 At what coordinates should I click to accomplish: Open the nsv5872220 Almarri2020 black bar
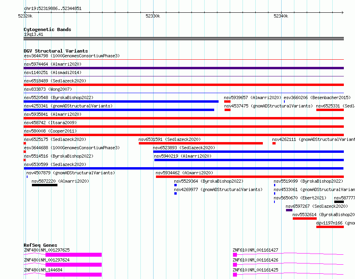point(45,185)
